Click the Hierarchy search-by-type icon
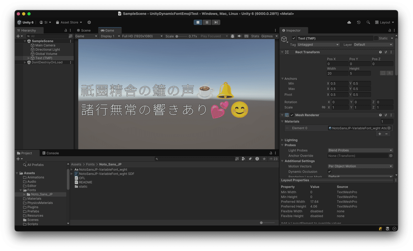This screenshot has height=251, width=413. coord(71,36)
